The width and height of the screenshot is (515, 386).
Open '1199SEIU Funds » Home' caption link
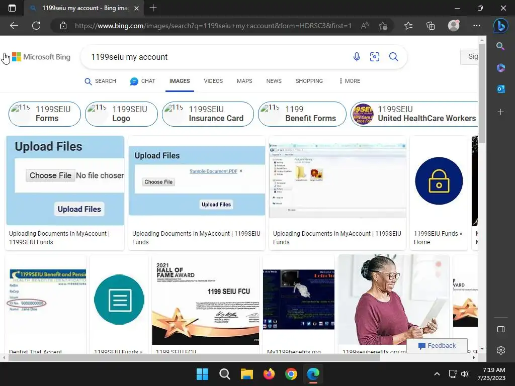click(438, 238)
